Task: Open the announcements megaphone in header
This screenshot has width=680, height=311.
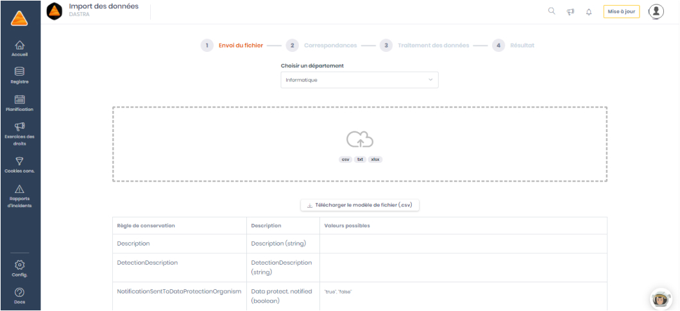Action: tap(570, 12)
